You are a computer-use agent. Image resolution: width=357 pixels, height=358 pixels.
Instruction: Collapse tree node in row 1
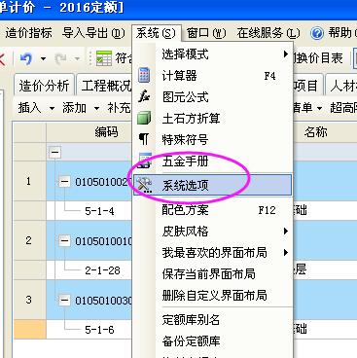64,182
